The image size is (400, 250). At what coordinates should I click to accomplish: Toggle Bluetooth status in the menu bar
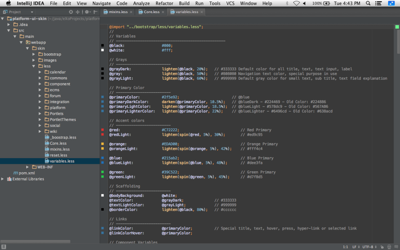click(288, 3)
